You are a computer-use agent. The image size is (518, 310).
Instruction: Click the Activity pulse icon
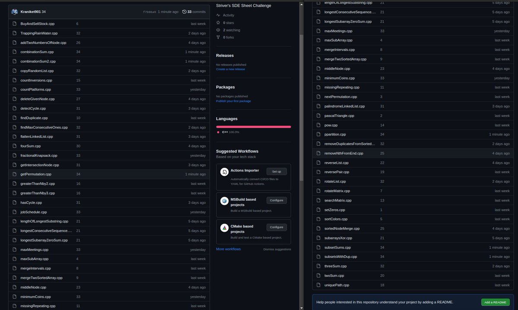pos(218,15)
